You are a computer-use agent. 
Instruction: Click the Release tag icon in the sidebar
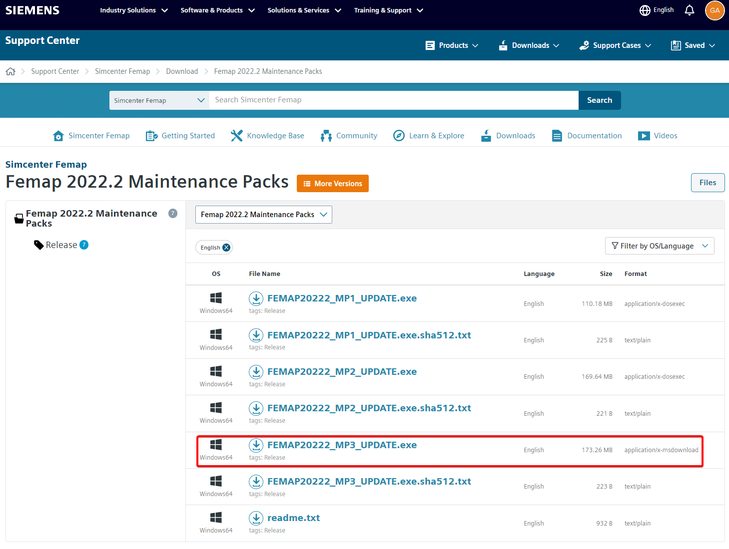[x=38, y=245]
